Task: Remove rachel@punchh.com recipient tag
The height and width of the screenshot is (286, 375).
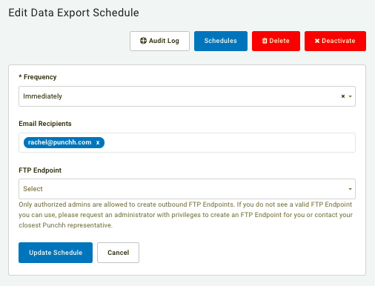Action: (x=98, y=142)
